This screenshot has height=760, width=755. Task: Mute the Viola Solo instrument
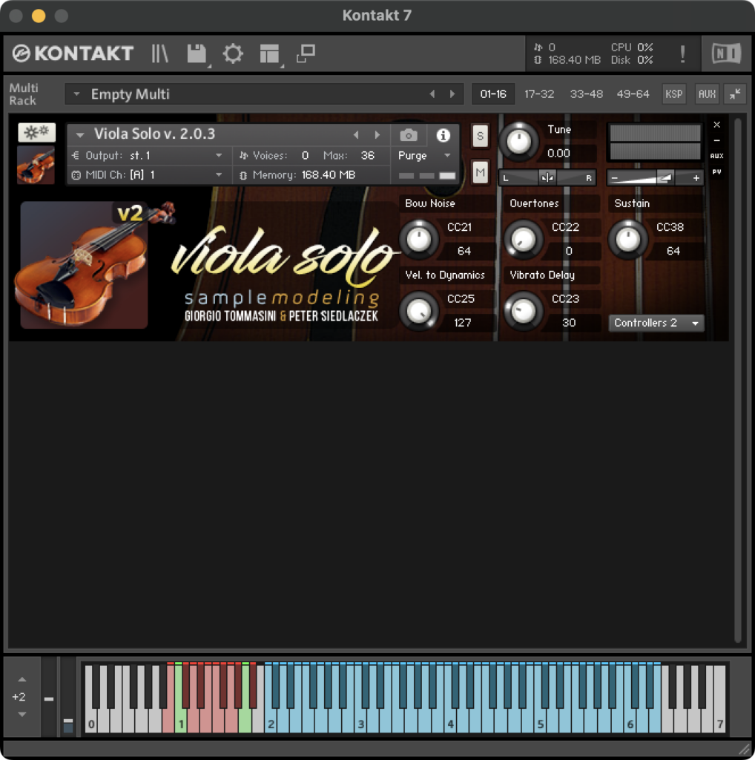tap(480, 172)
